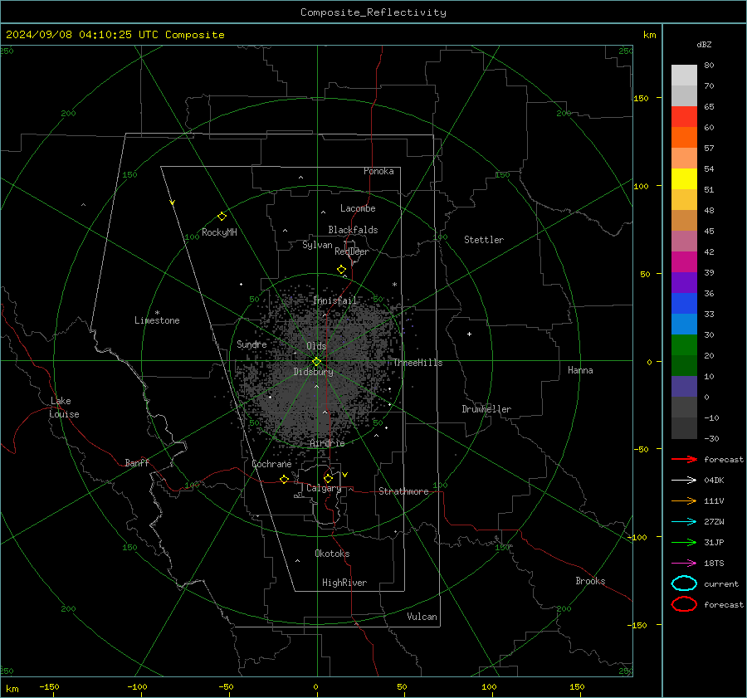
Task: Click the Hanna town label
Action: pos(580,370)
